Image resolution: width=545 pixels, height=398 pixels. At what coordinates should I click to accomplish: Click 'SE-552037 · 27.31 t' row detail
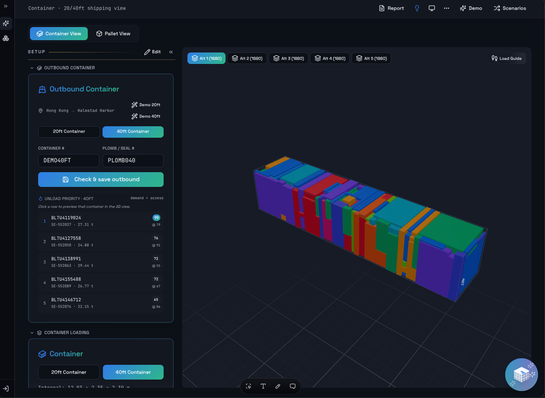72,225
